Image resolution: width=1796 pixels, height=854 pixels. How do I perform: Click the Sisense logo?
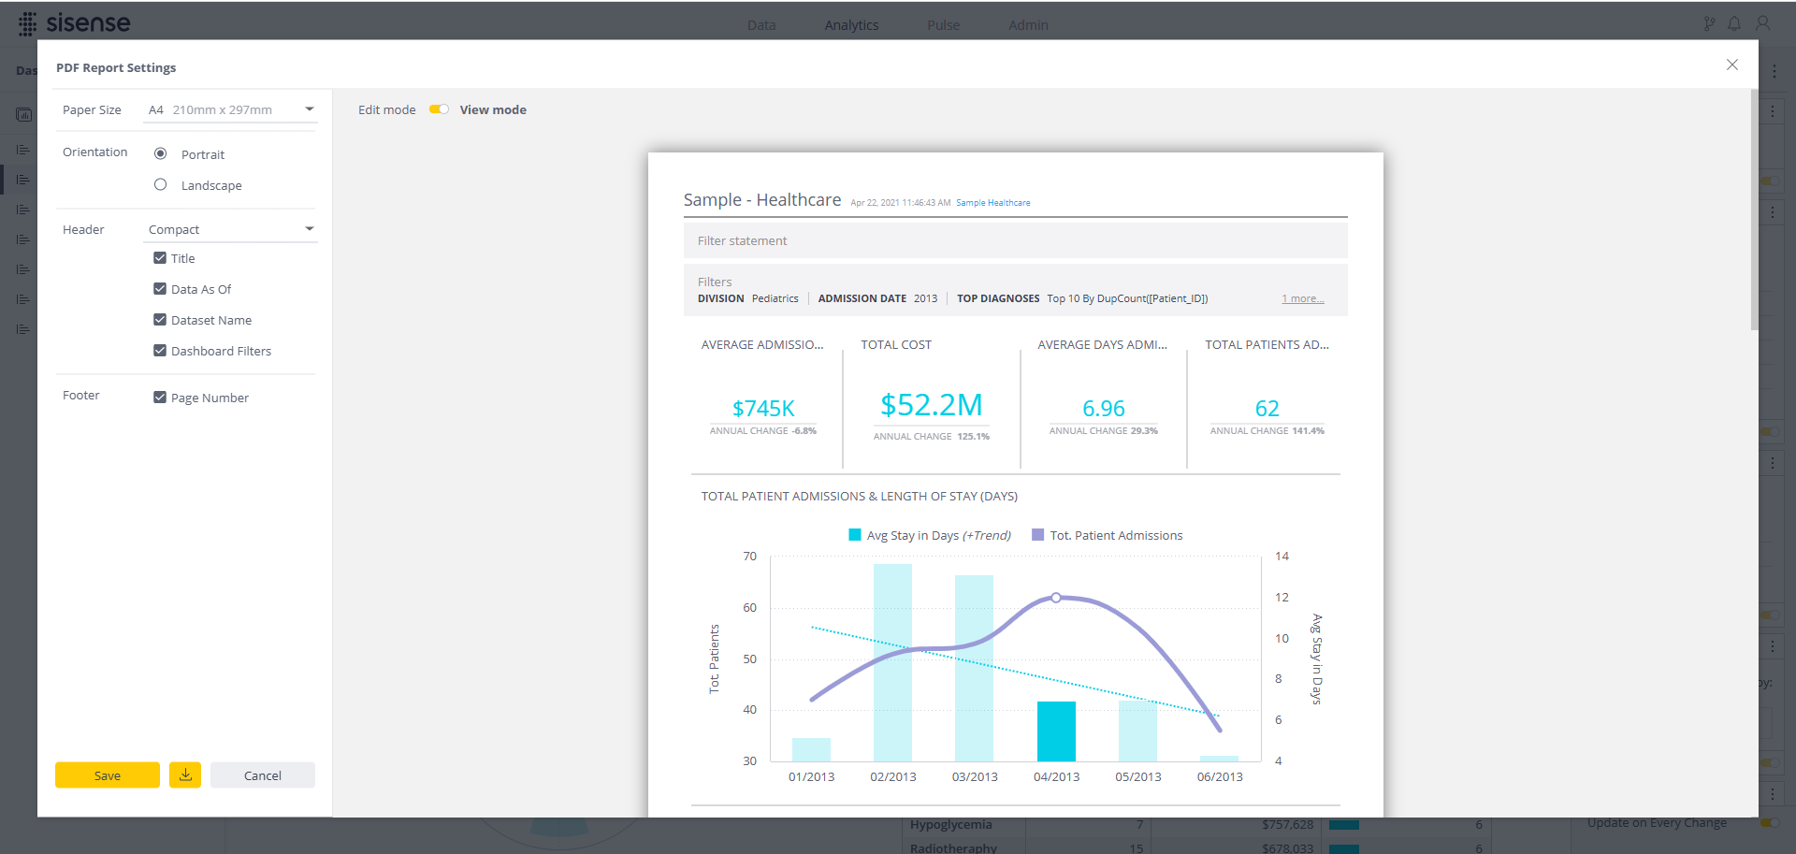click(74, 23)
